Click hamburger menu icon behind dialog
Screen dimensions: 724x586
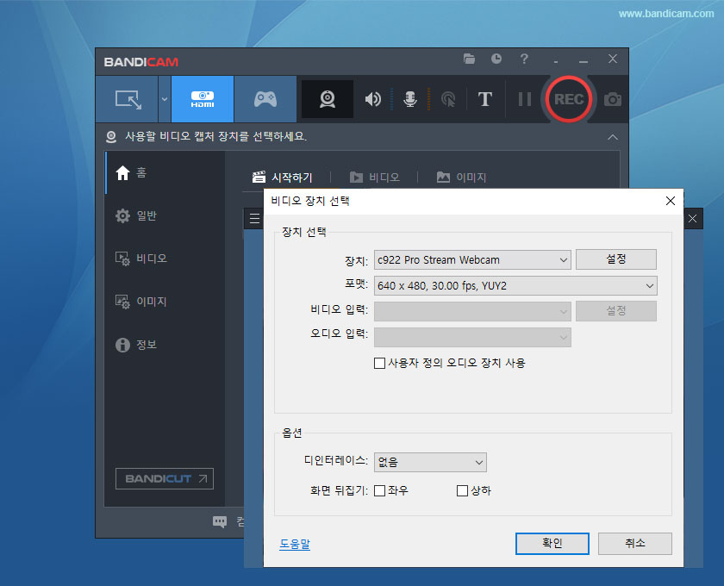pos(254,218)
